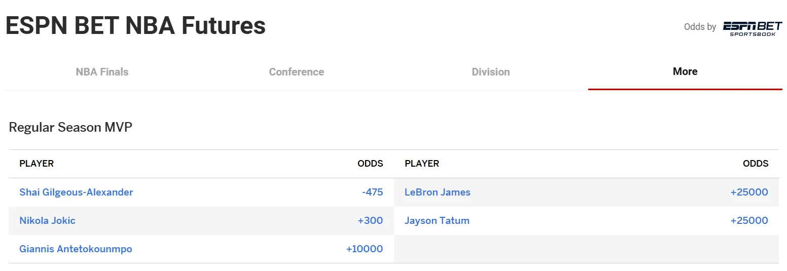The image size is (787, 271).
Task: Switch to the NBA Finals tab
Action: [x=102, y=72]
